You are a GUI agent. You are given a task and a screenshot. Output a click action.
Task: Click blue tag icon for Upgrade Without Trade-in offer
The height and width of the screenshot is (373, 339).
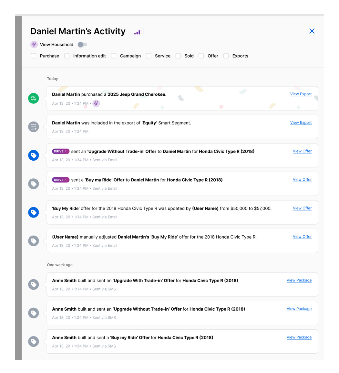point(34,155)
